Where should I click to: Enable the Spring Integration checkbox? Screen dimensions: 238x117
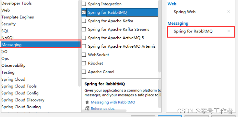click(x=84, y=4)
